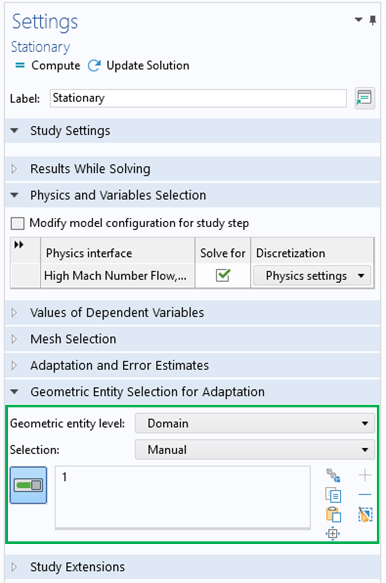The width and height of the screenshot is (386, 583).
Task: Deactivate the selection with the active toggle
Action: tap(28, 486)
